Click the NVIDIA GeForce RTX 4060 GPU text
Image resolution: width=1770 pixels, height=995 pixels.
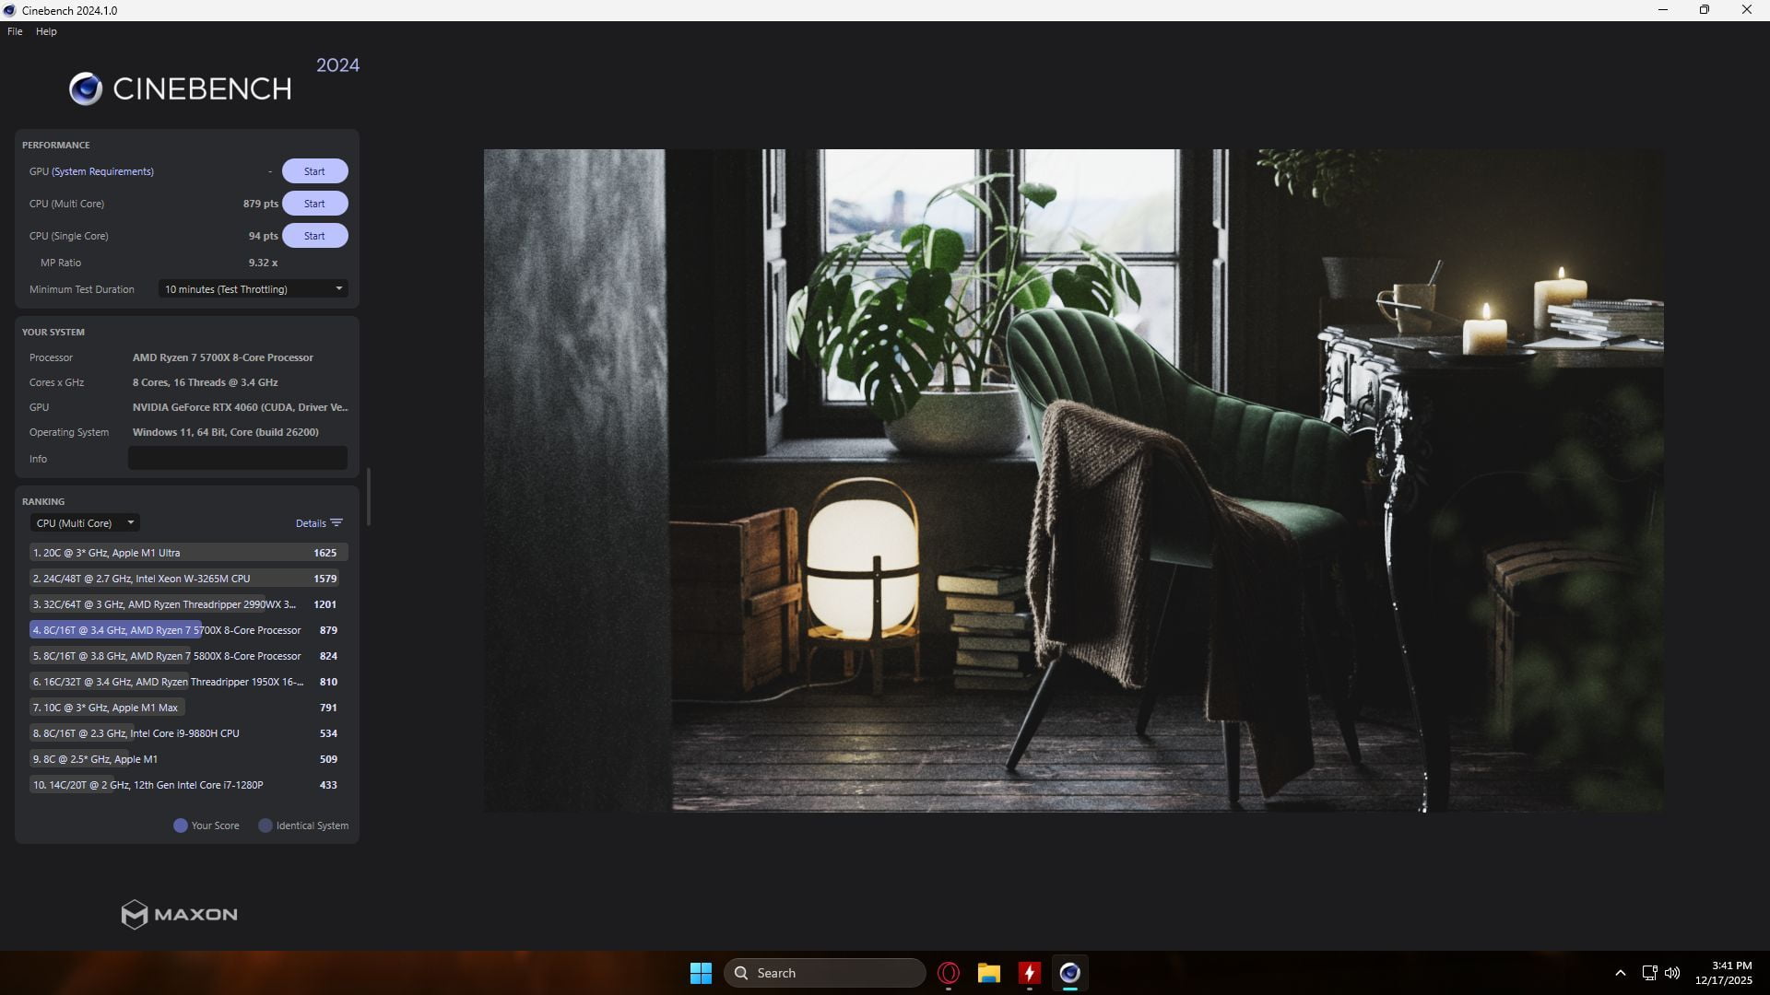pos(240,407)
